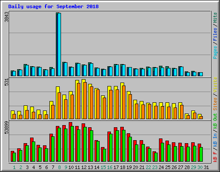The height and width of the screenshot is (172, 220).
Task: Click the 'kB F' legend label
Action: 215,157
